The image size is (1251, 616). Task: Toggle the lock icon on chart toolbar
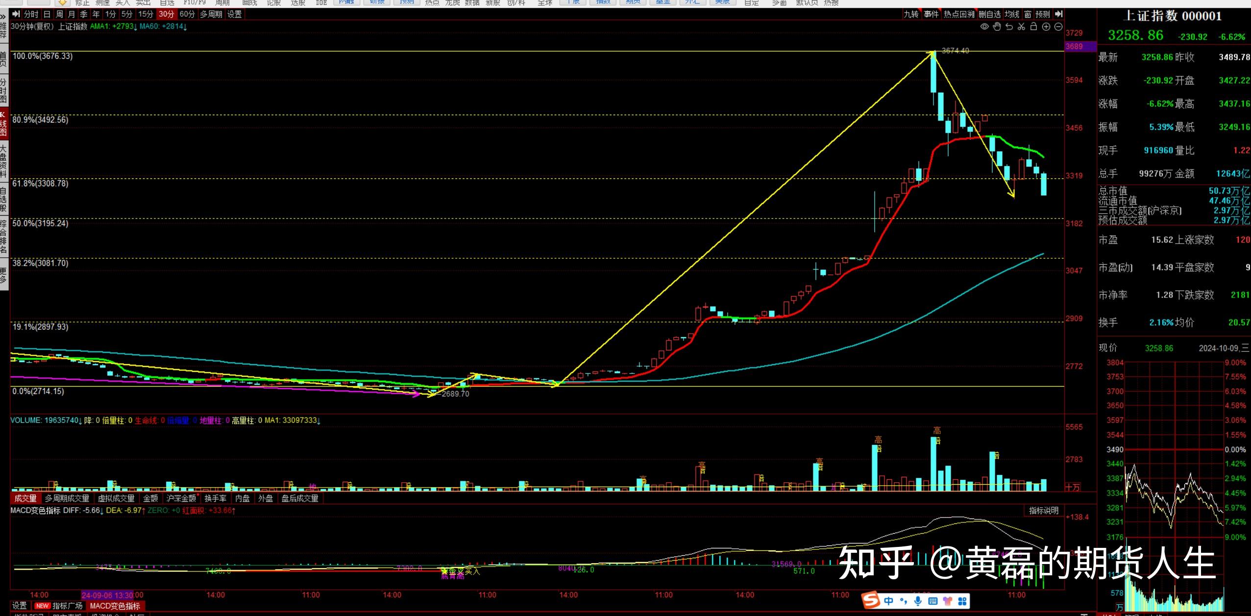point(1033,26)
